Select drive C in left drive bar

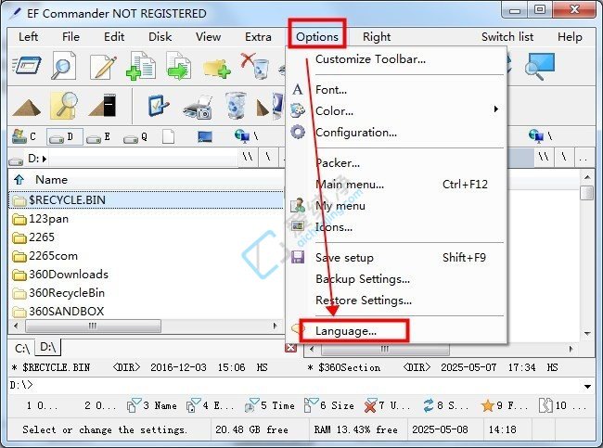24,136
